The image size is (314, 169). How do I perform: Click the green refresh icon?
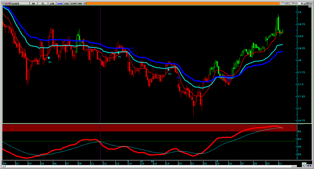(x=304, y=165)
